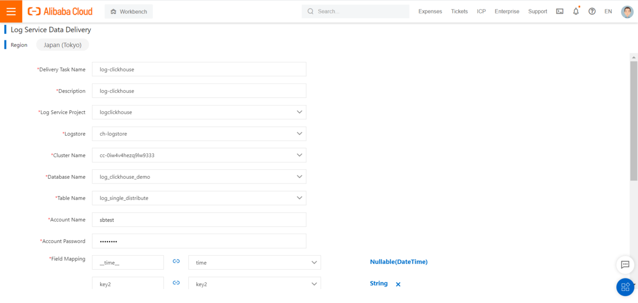
Task: Expand the Log Service Project dropdown
Action: [x=199, y=112]
